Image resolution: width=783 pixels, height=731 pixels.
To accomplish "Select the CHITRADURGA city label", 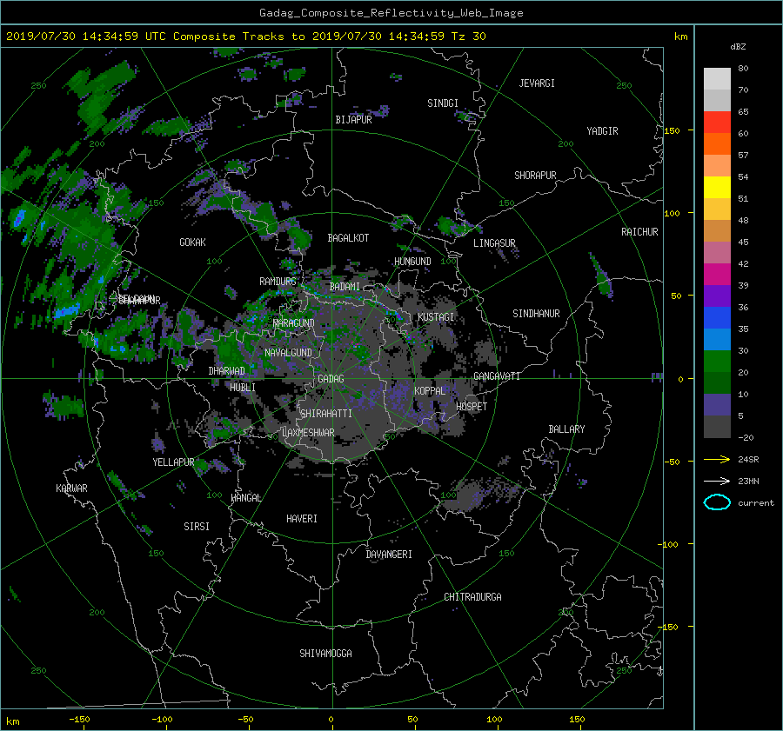I will coord(472,597).
